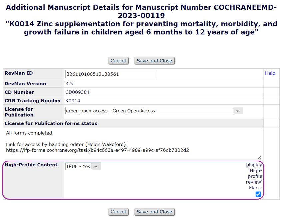
Task: Click the License for Publication forms status header
Action: tap(51, 123)
